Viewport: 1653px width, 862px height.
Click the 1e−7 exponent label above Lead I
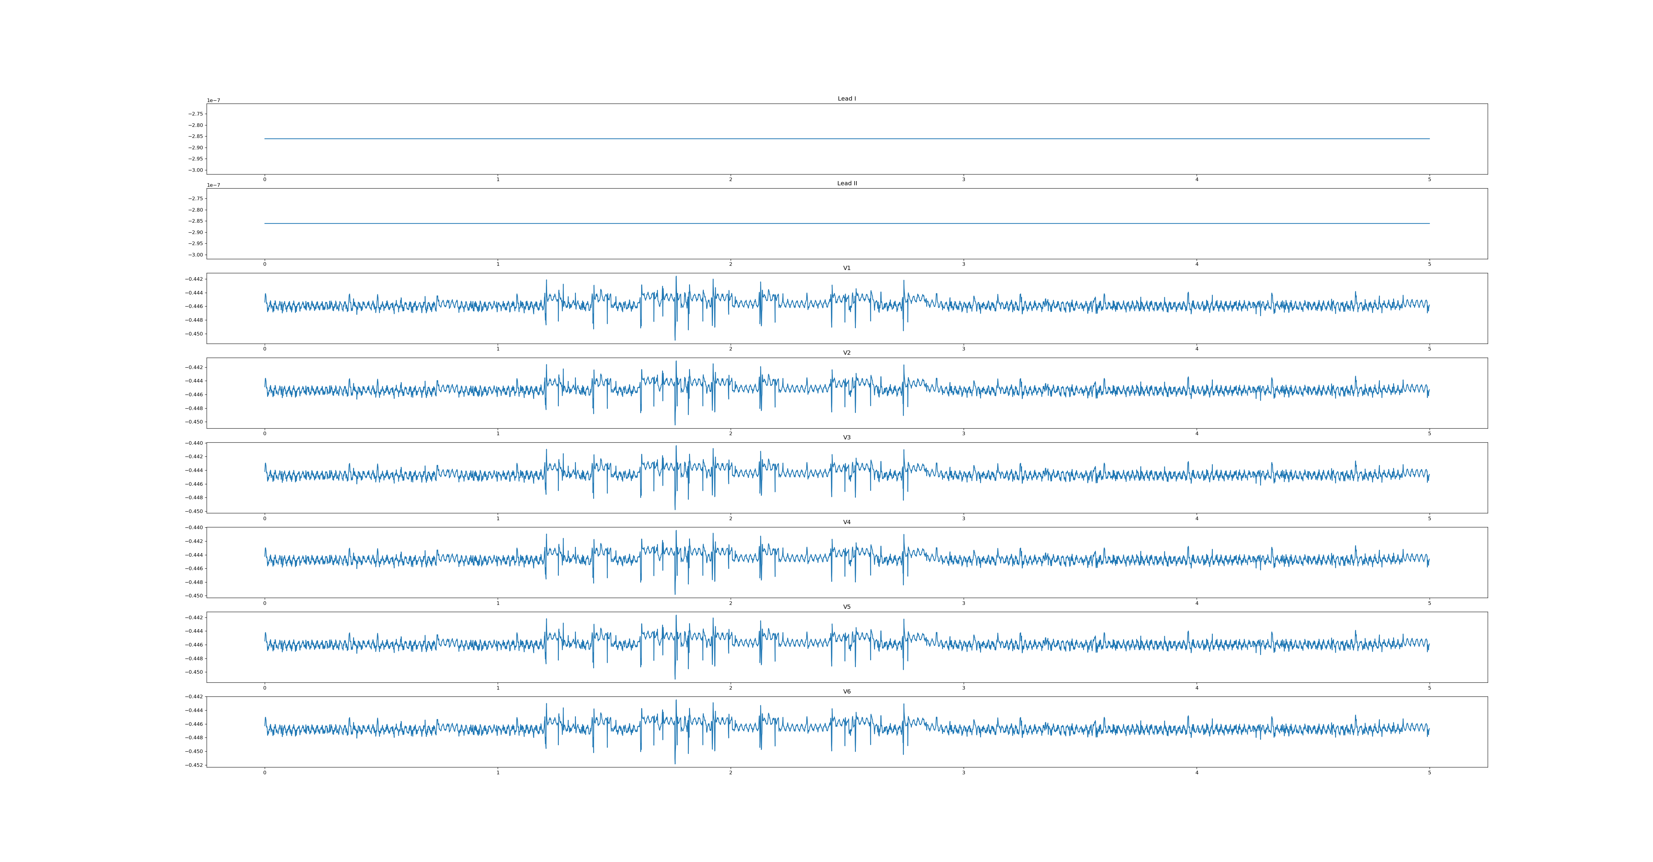(x=213, y=101)
